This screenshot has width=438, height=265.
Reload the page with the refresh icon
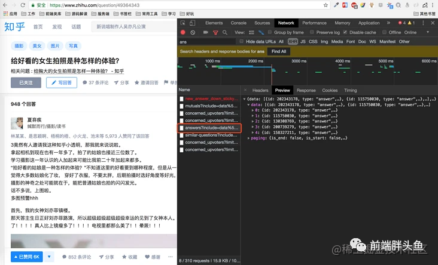(x=23, y=5)
